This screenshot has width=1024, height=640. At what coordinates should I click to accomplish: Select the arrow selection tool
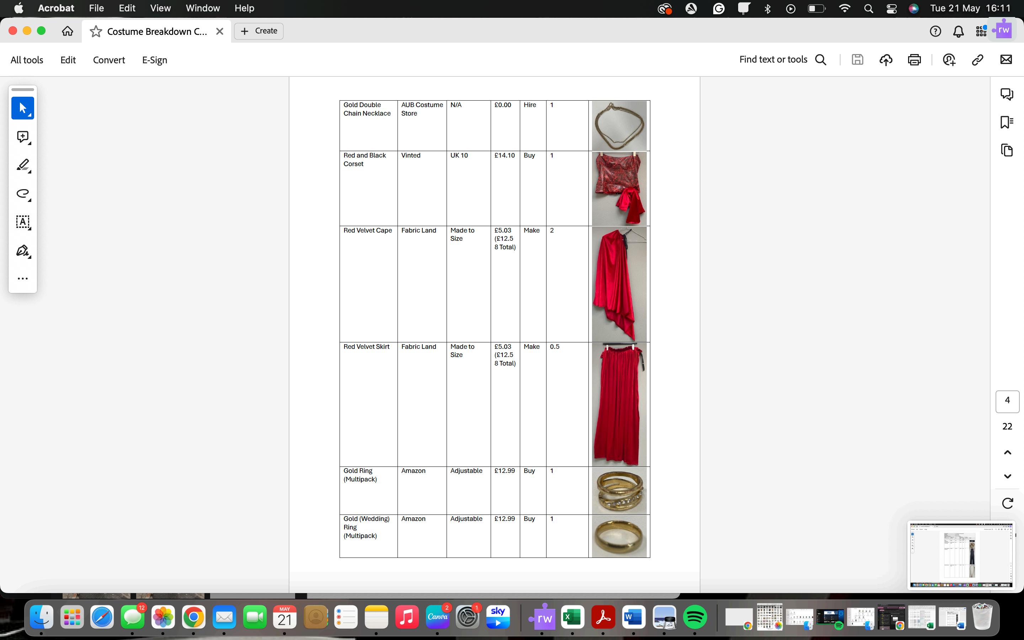pos(22,108)
